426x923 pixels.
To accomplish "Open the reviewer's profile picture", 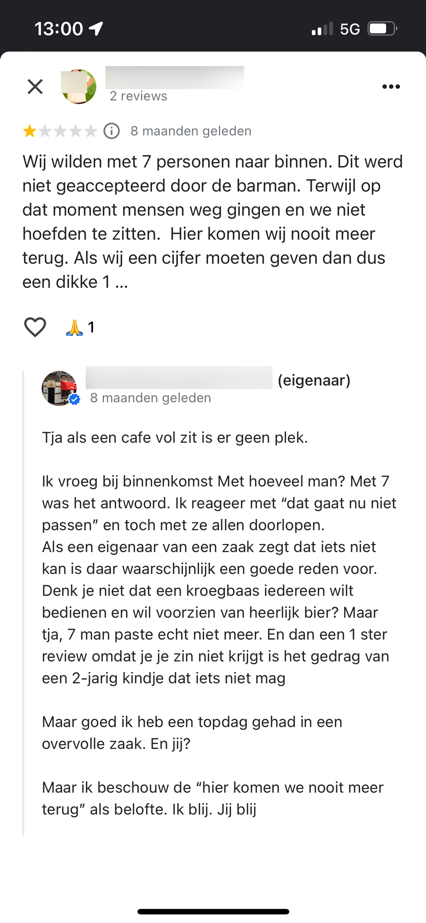I will 79,87.
